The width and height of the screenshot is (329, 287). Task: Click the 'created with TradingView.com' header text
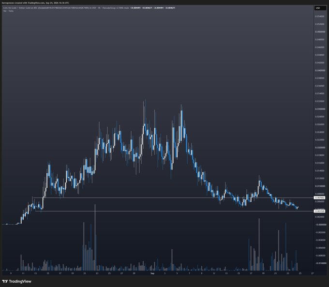click(29, 3)
